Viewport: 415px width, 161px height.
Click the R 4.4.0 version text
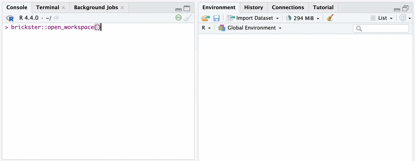29,18
